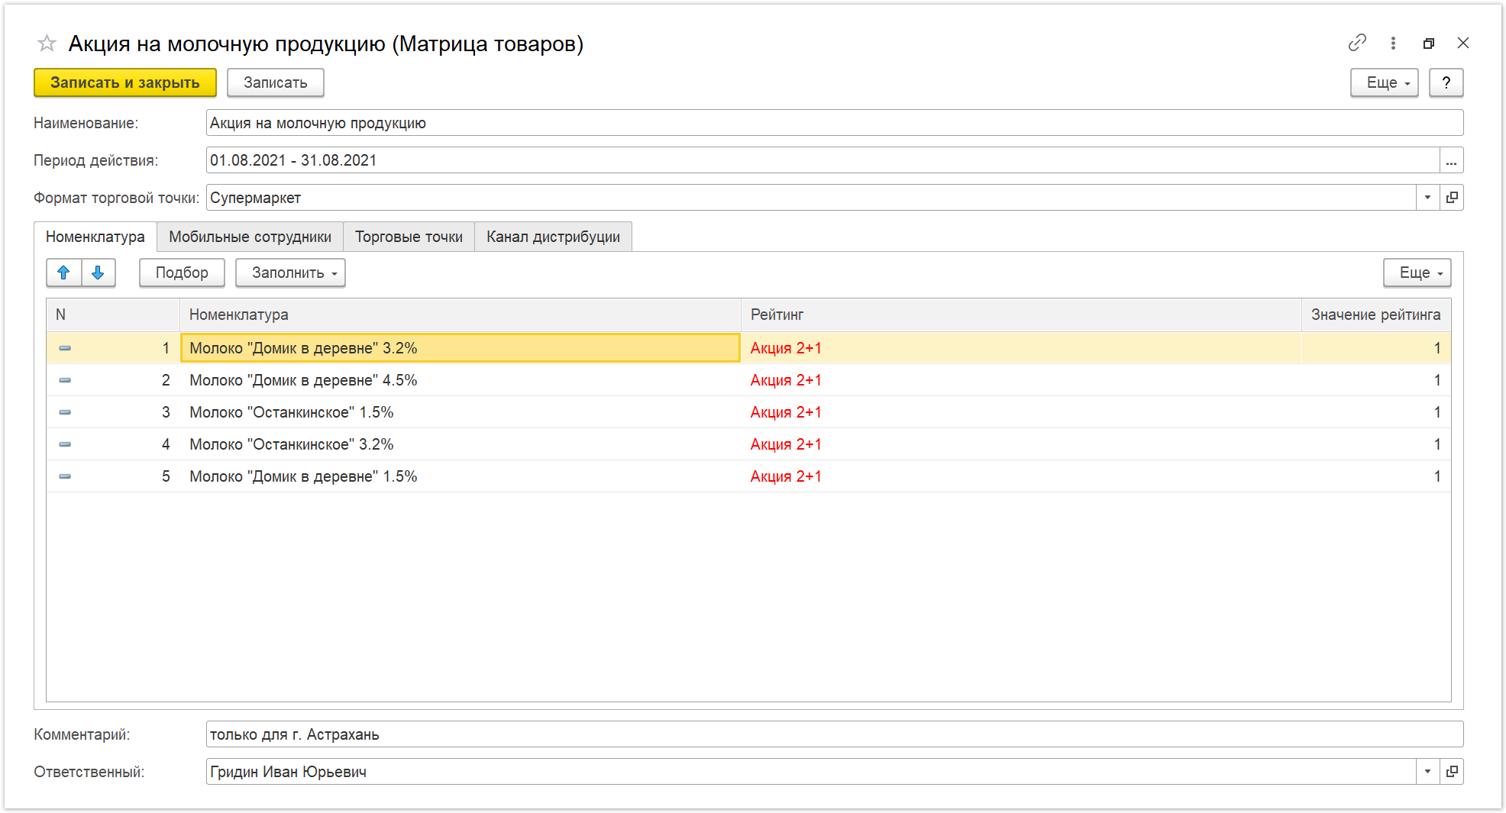1506x813 pixels.
Task: Click row marker icon of row 2
Action: (65, 380)
